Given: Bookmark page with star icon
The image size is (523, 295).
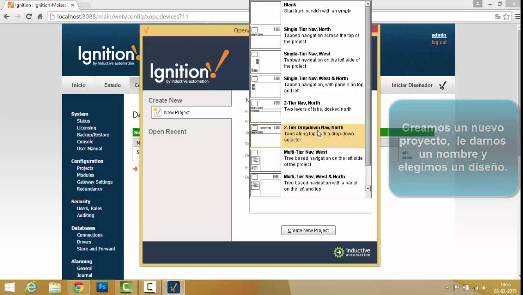Looking at the screenshot, I should click(507, 16).
